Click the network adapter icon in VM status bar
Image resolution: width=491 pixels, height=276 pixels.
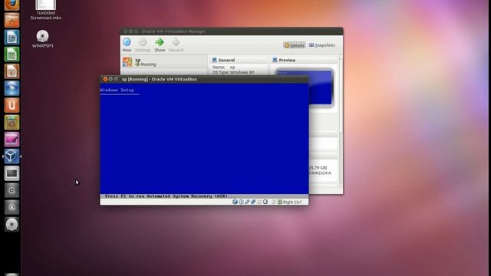(x=253, y=202)
